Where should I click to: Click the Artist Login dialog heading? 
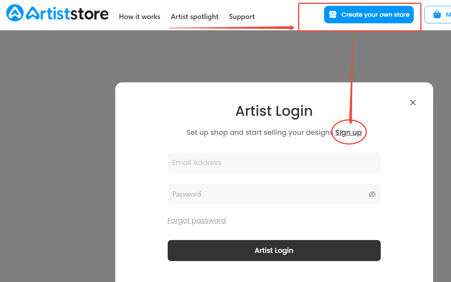pyautogui.click(x=274, y=111)
